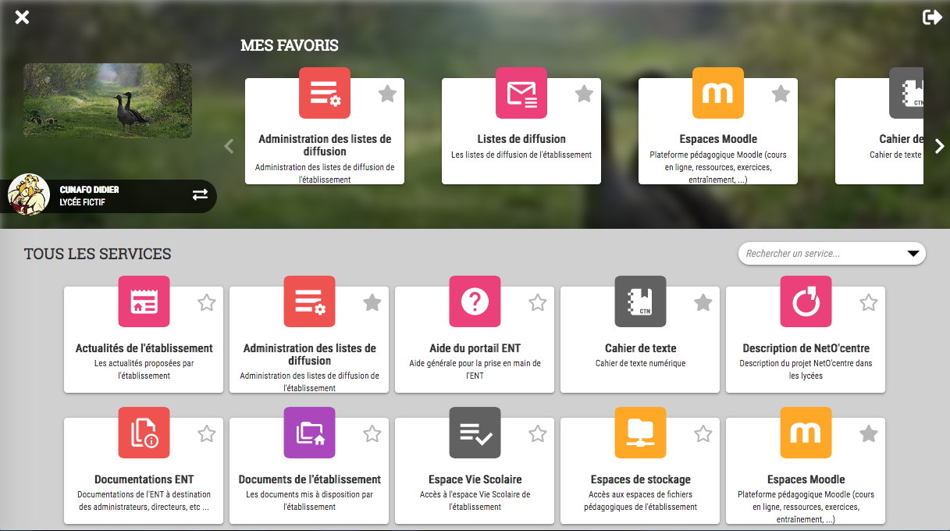Open the Description de NetO'centre icon
Image resolution: width=950 pixels, height=531 pixels.
click(x=806, y=301)
